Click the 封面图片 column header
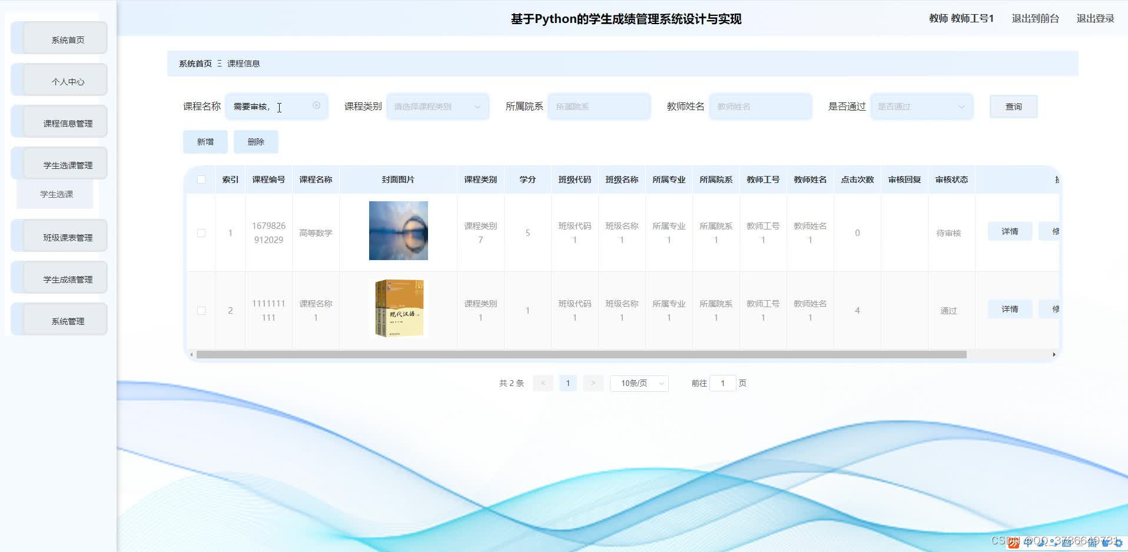Viewport: 1128px width, 552px height. [x=398, y=179]
